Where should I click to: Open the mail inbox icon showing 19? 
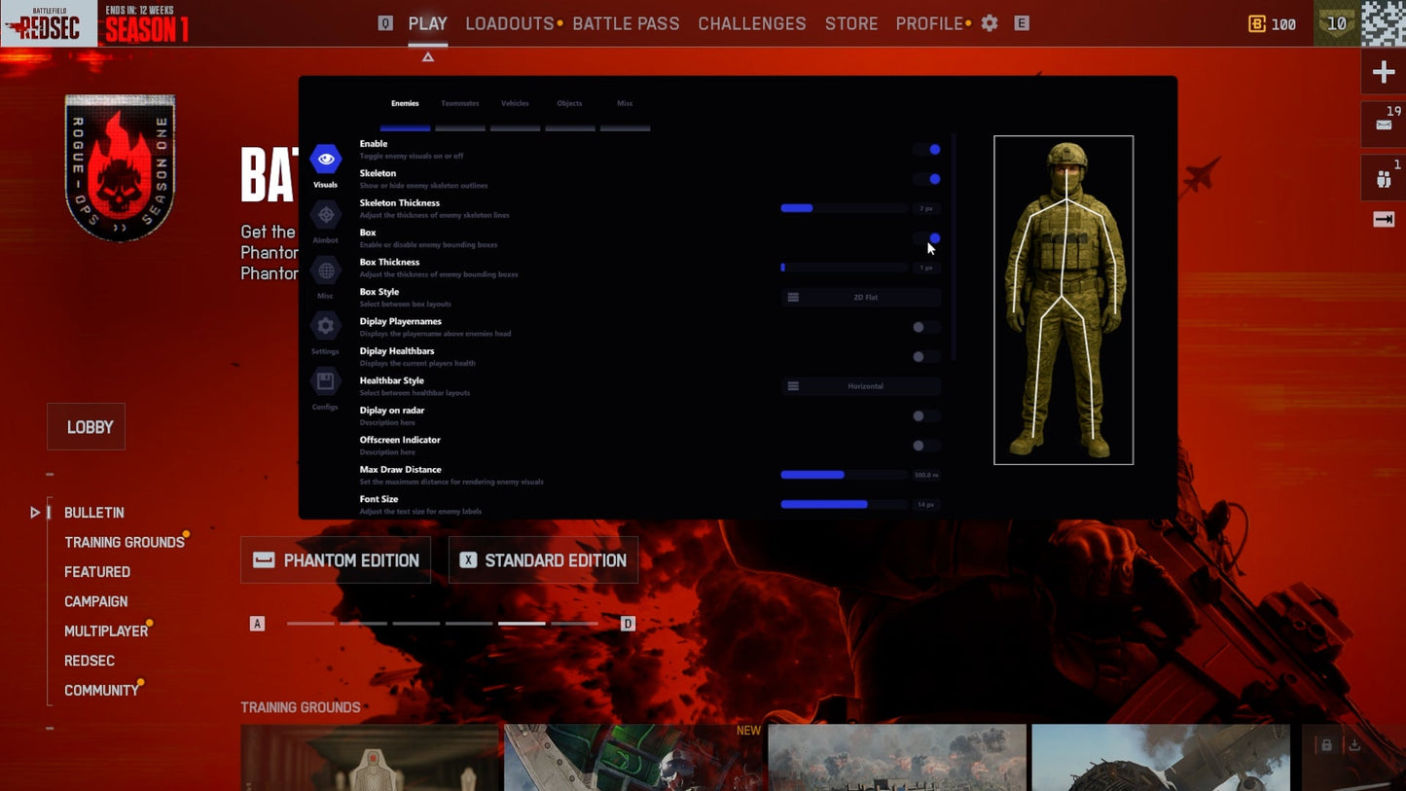click(x=1383, y=125)
